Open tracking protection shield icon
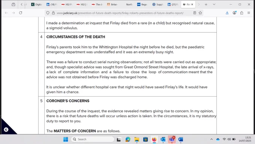 click(48, 13)
